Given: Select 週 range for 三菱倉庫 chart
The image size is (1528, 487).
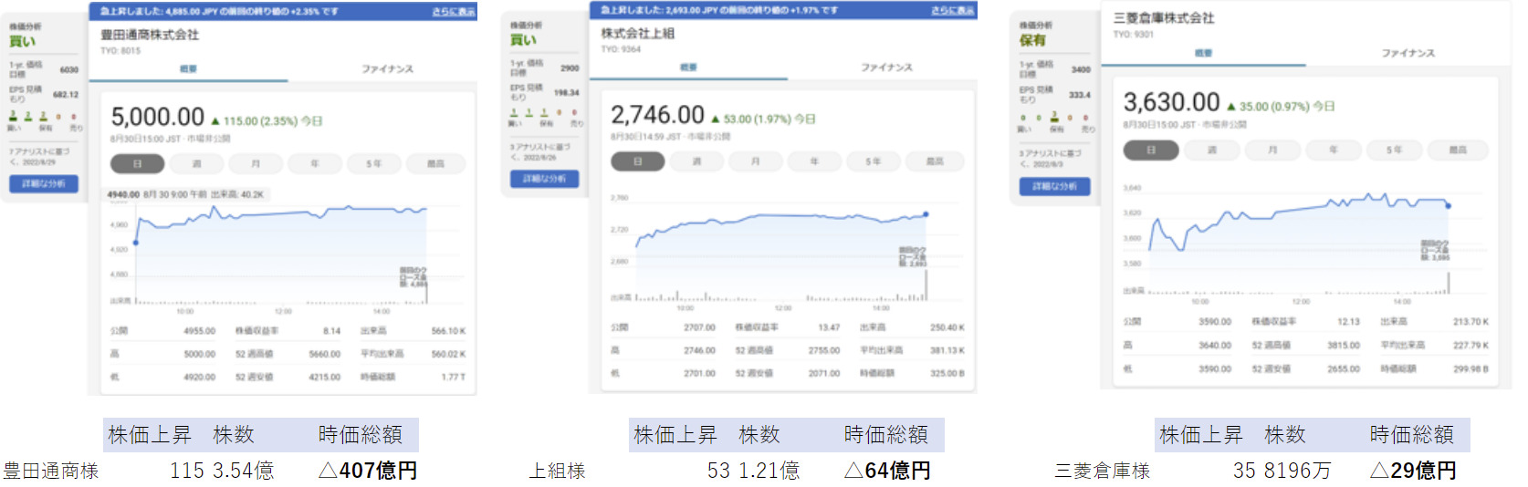Looking at the screenshot, I should (x=1211, y=150).
